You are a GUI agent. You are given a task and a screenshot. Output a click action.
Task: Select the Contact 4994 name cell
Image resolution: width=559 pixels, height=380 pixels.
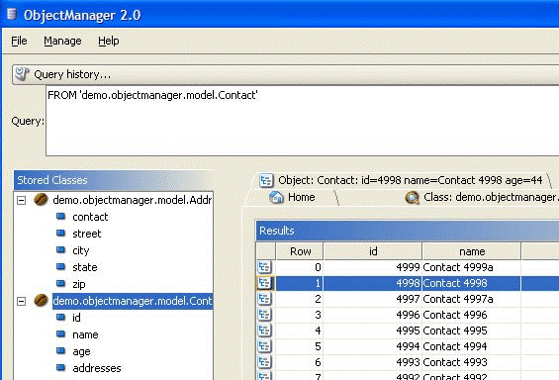(471, 346)
